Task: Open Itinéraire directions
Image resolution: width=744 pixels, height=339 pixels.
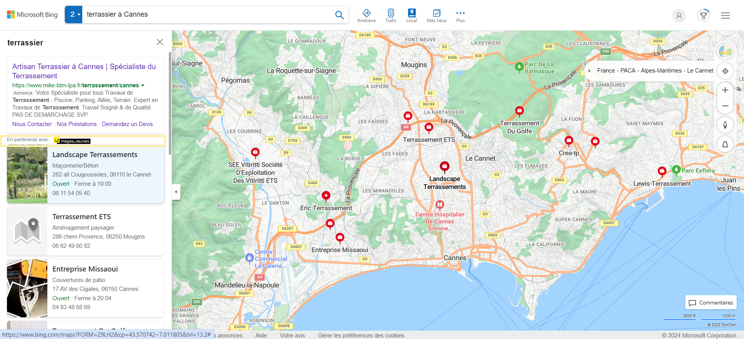Action: pos(366,16)
